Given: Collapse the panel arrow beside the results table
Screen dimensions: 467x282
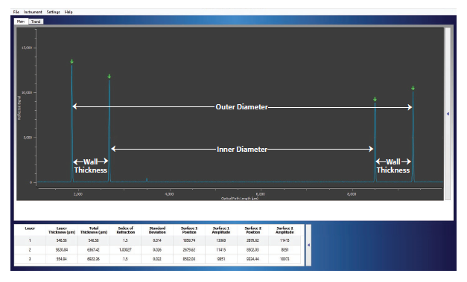Looking at the screenshot, I should click(309, 245).
